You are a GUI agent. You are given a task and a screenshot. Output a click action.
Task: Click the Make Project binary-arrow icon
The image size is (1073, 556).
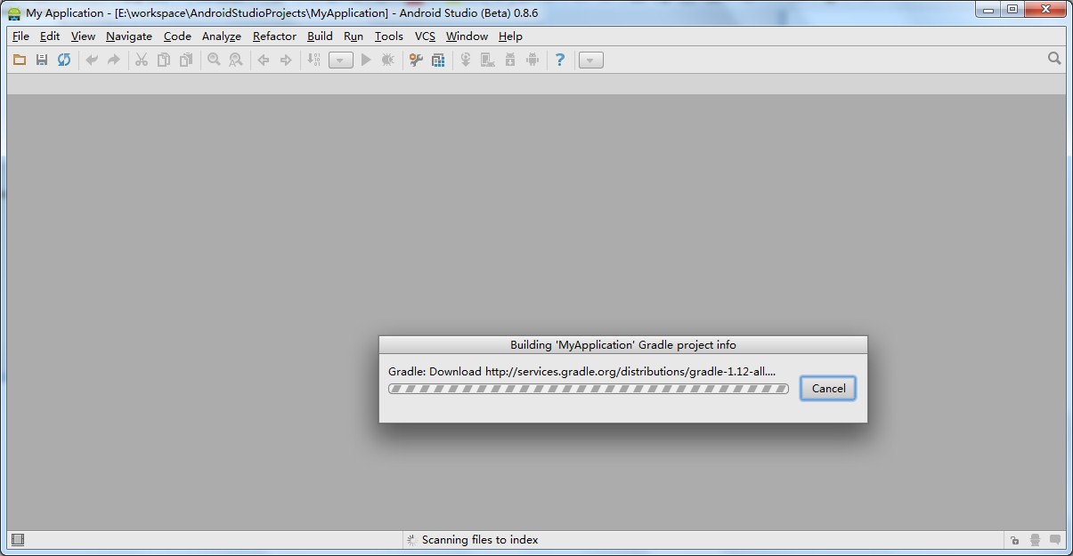pyautogui.click(x=313, y=60)
